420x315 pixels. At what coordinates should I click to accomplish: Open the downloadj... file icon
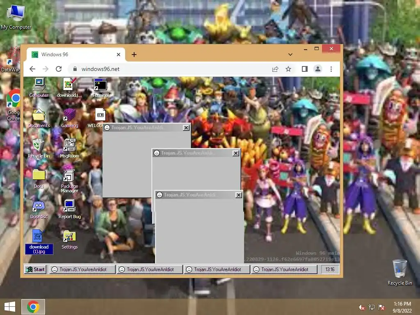(69, 88)
